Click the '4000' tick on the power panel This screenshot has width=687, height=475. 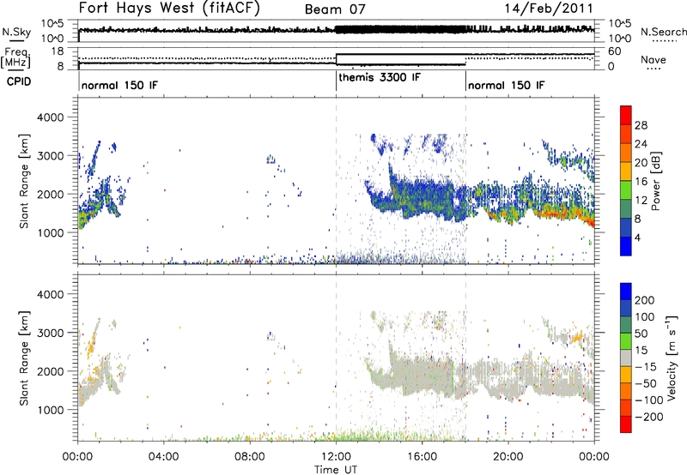(50, 117)
